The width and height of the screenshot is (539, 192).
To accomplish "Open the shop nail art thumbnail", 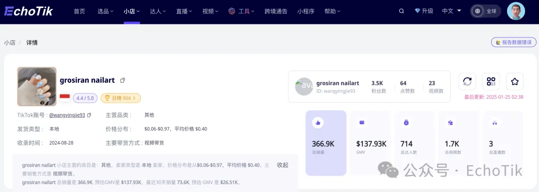I will pos(37,87).
